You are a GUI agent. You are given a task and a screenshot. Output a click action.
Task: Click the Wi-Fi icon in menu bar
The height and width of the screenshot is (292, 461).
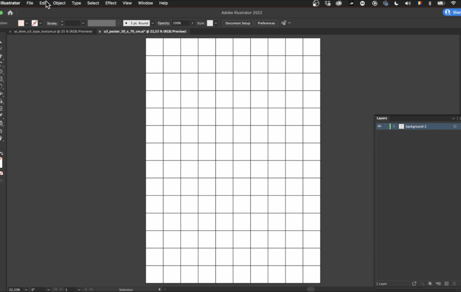453,3
